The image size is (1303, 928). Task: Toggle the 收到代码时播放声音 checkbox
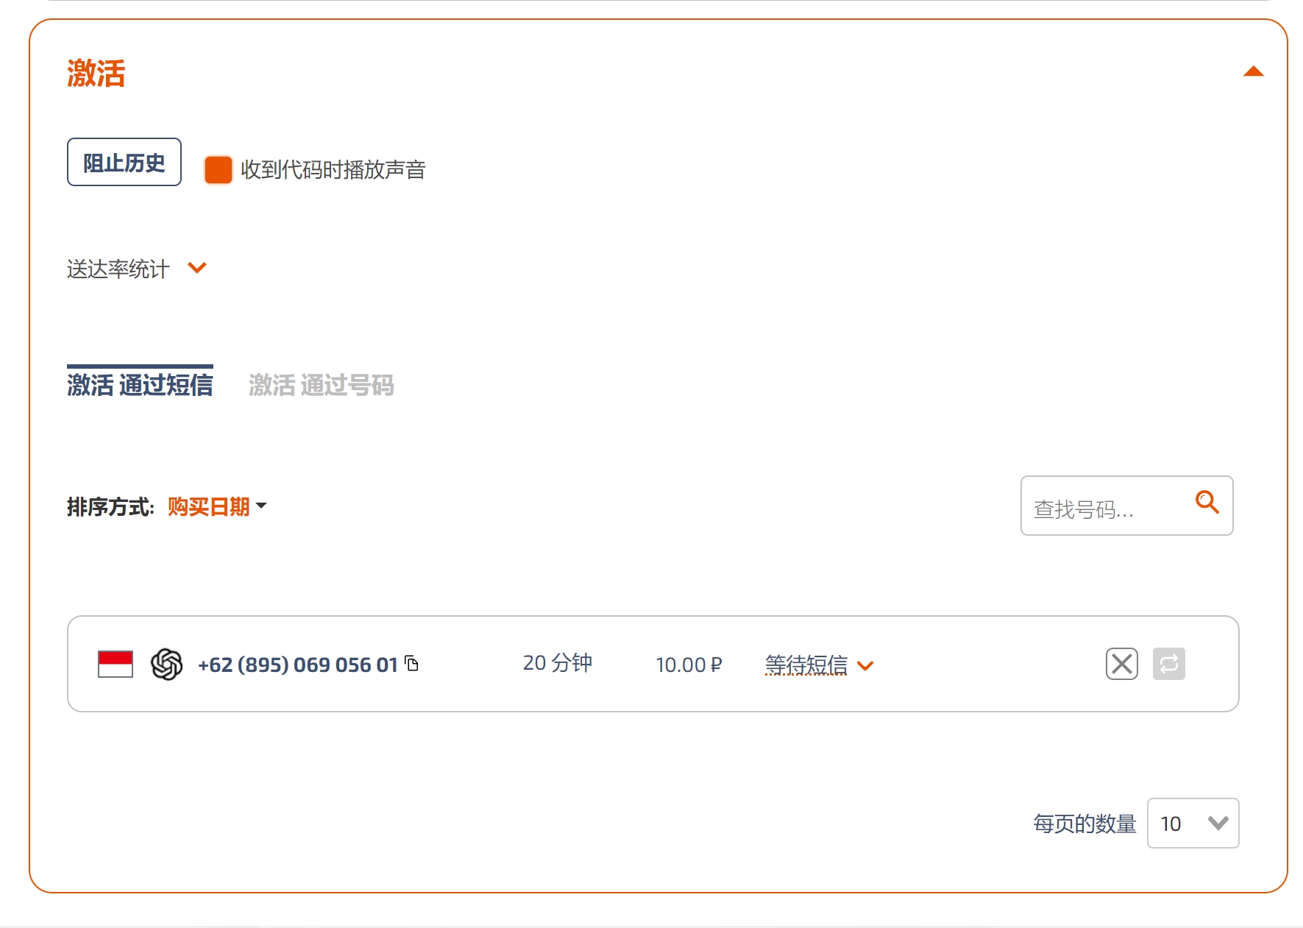218,169
